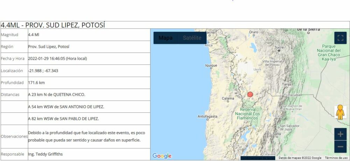Screen dimensions: 350x161
Task: Click the Tarija city label on map
Action: click(287, 85)
